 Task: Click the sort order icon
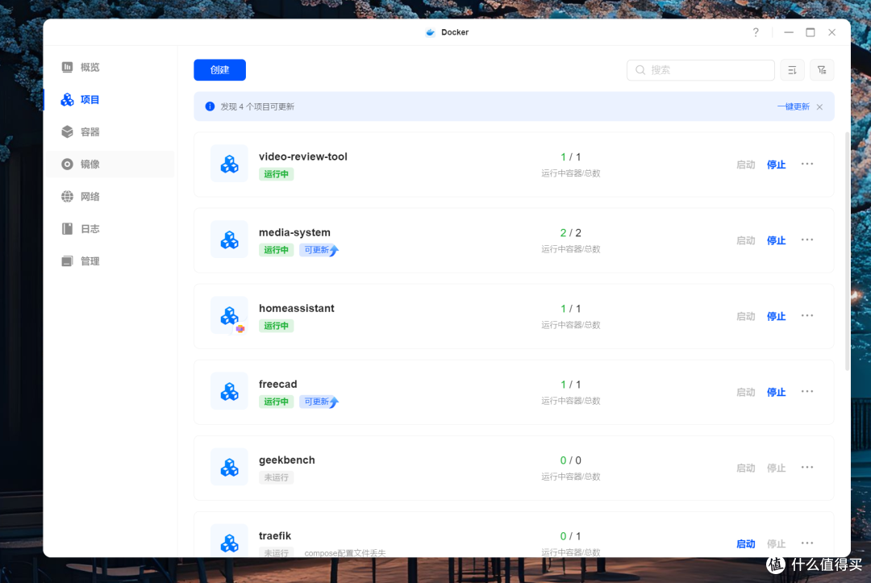pyautogui.click(x=792, y=70)
